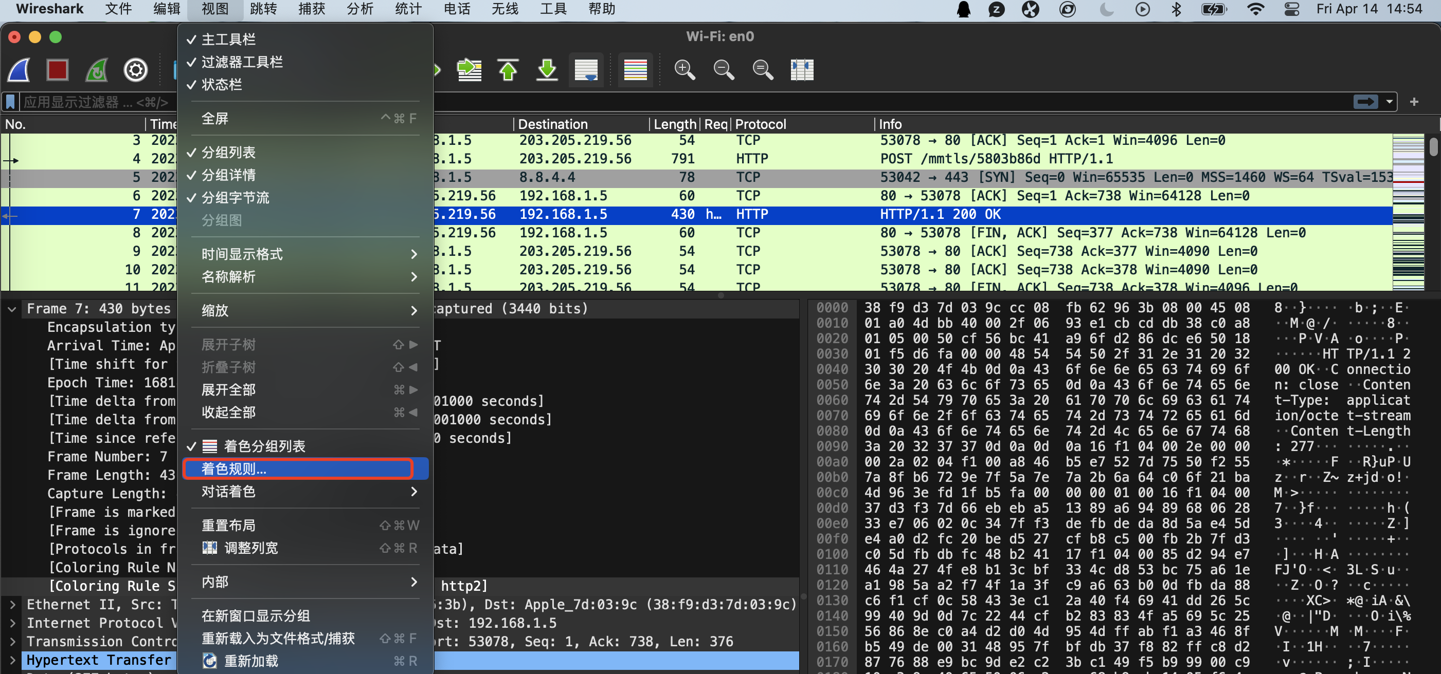Toggle 分组列表 pane
This screenshot has height=674, width=1441.
click(305, 153)
